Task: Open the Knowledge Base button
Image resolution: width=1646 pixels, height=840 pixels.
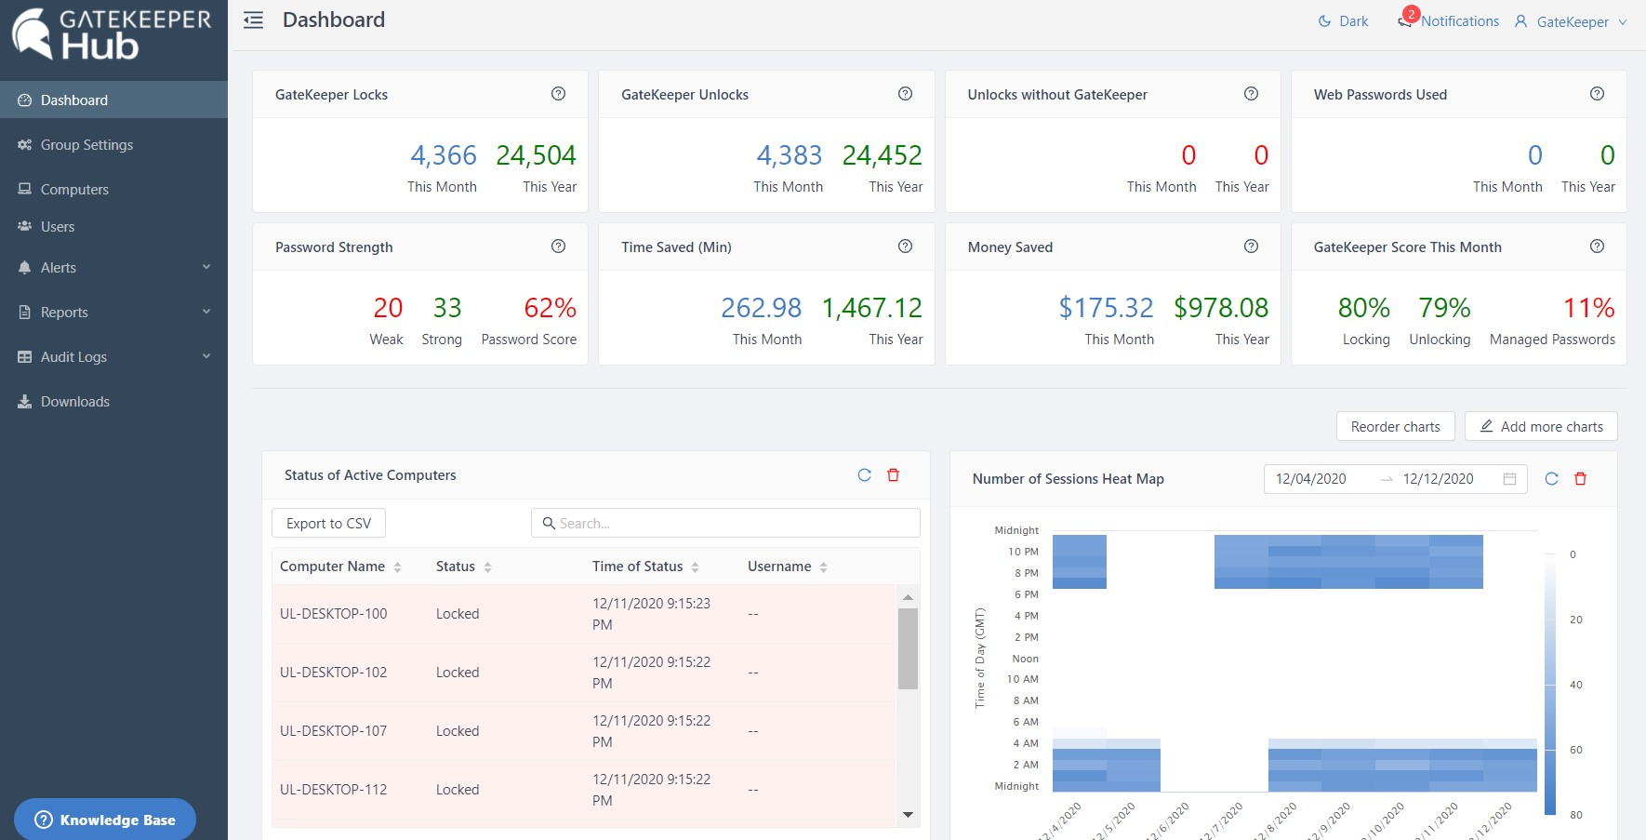Action: click(105, 820)
